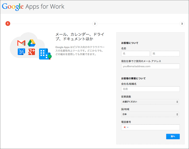Screen dimensions: 189x149
Task: Select step 1 in progress indicator
Action: point(8,23)
